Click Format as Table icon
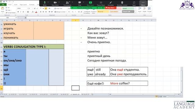 point(94,12)
